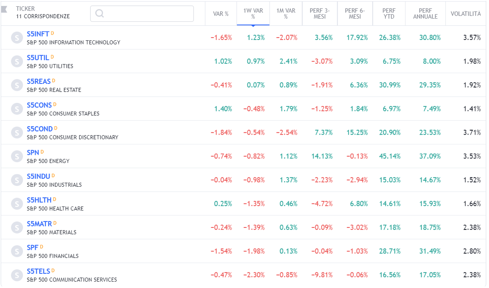Viewport: 489px width, 288px height.
Task: Click the S5INFT round symbol logo
Action: tap(17, 38)
